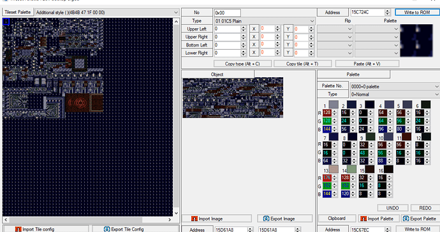The image size is (440, 232).
Task: Click Import Image button
Action: 216,219
